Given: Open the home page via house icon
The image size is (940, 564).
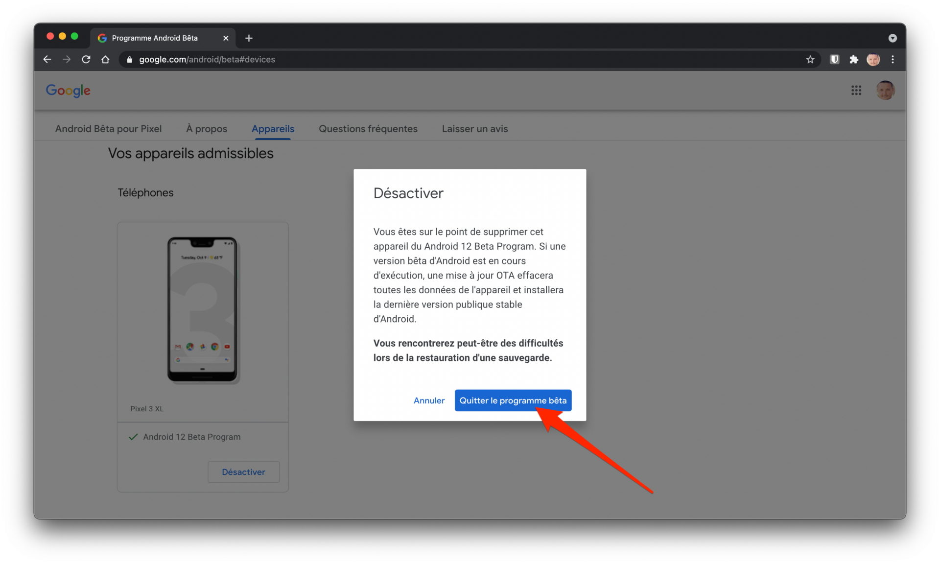Looking at the screenshot, I should [105, 59].
